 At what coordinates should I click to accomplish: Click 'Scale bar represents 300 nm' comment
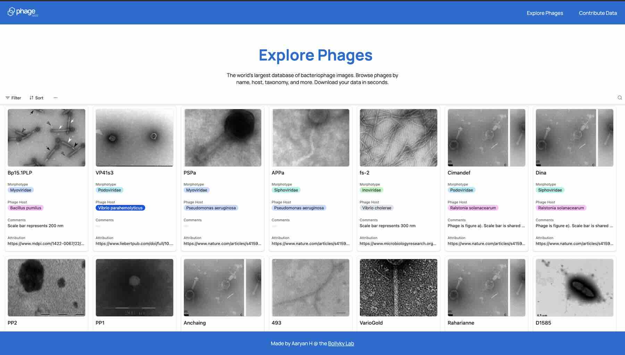(x=387, y=226)
